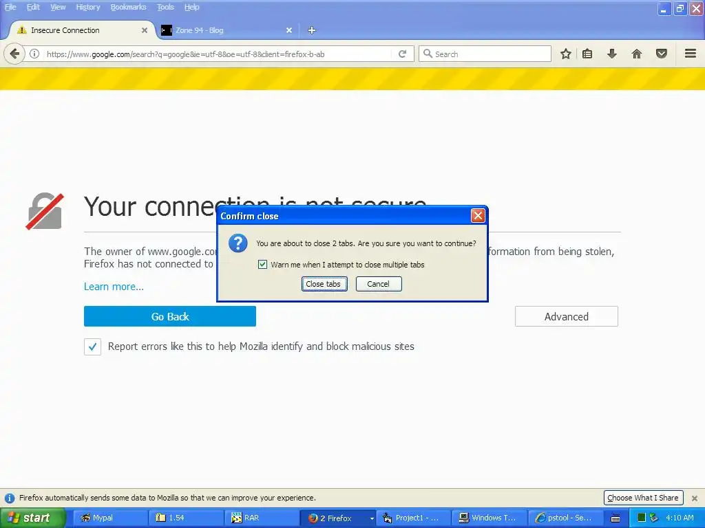
Task: Close the Zone 94 - Blog tab
Action: (x=289, y=30)
